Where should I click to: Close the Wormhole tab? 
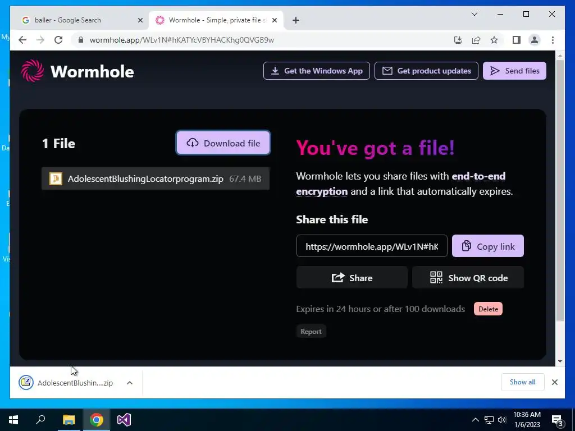[x=274, y=20]
